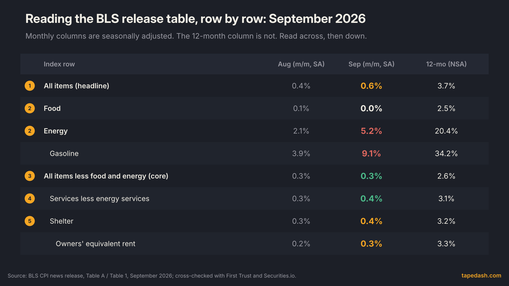The height and width of the screenshot is (286, 509).
Task: Click the "Gasoline" row label
Action: (x=64, y=153)
